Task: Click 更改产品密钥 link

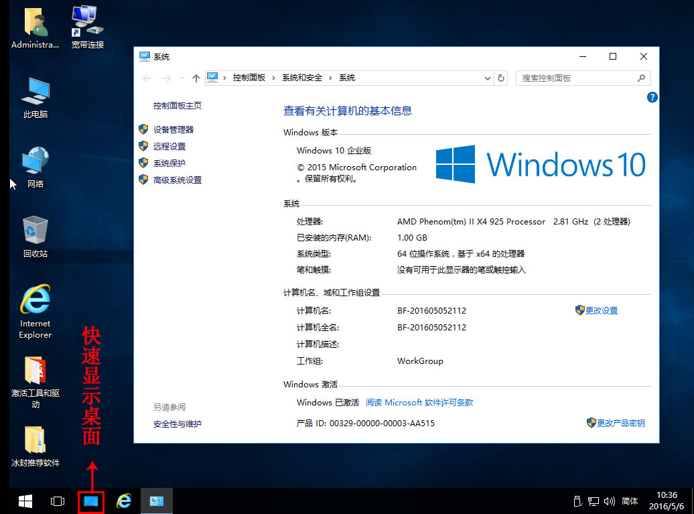Action: 620,423
